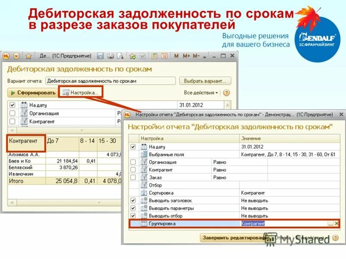346x259 pixels.
Task: Enable the Организация checkbox in the report window
Action: tap(13, 113)
